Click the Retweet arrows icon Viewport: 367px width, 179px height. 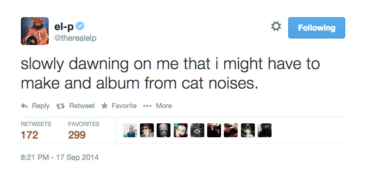61,106
